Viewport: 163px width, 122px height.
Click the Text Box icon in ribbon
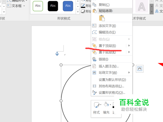pyautogui.click(x=9, y=6)
